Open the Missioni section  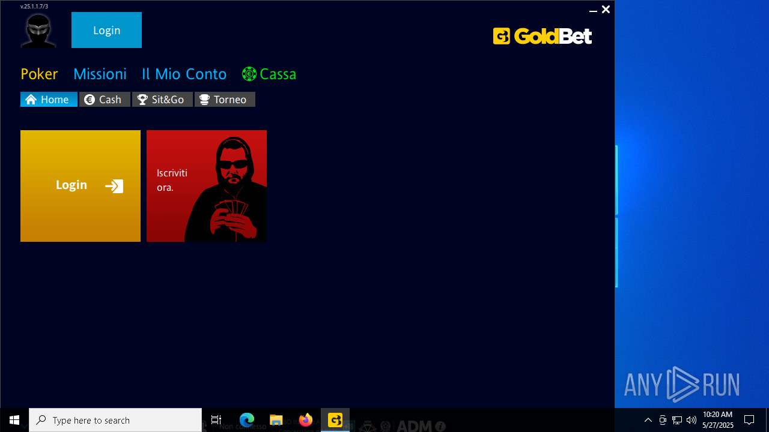click(100, 74)
